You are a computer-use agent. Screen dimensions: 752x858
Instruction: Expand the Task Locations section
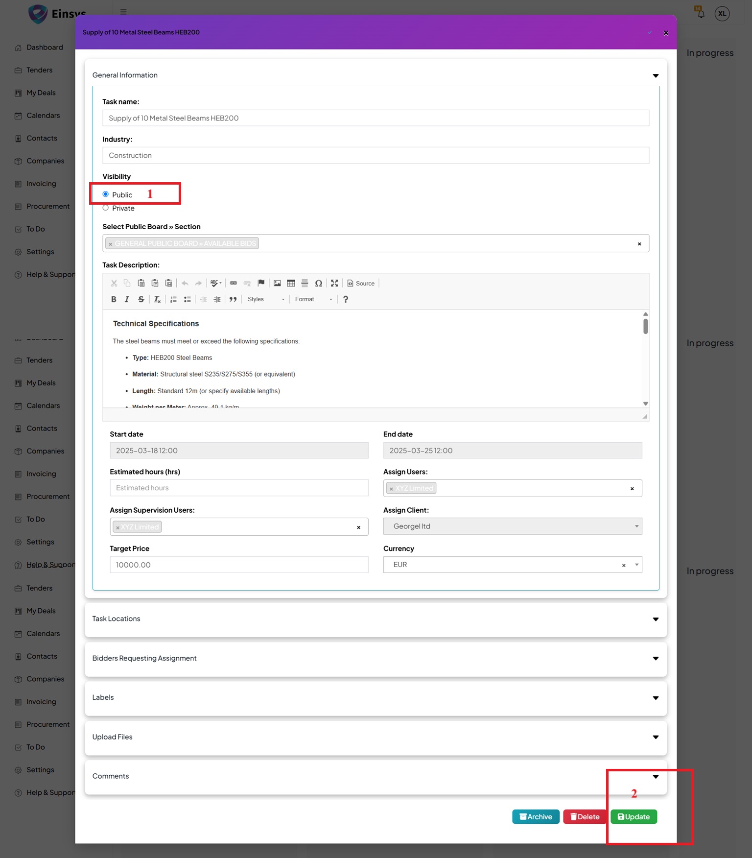click(x=656, y=619)
